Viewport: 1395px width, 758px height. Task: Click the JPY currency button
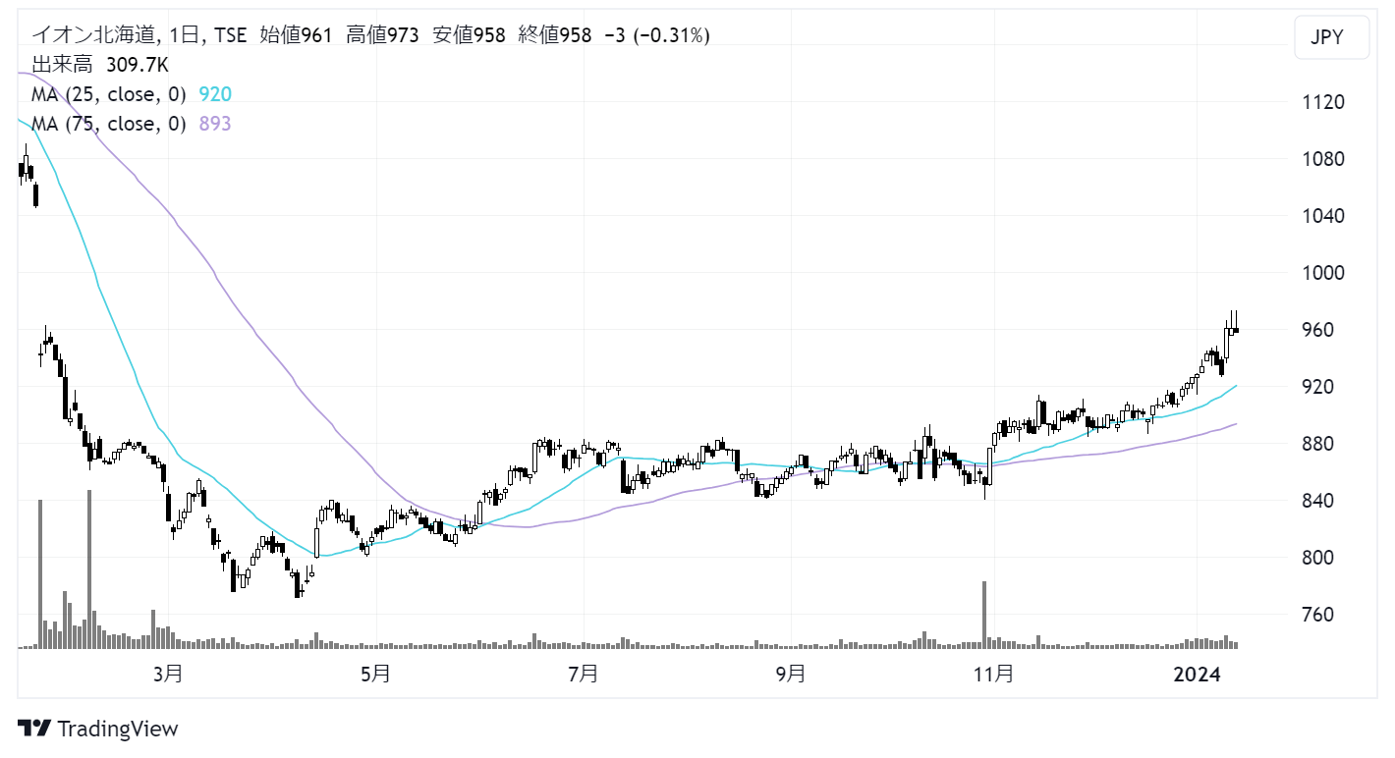click(x=1332, y=38)
